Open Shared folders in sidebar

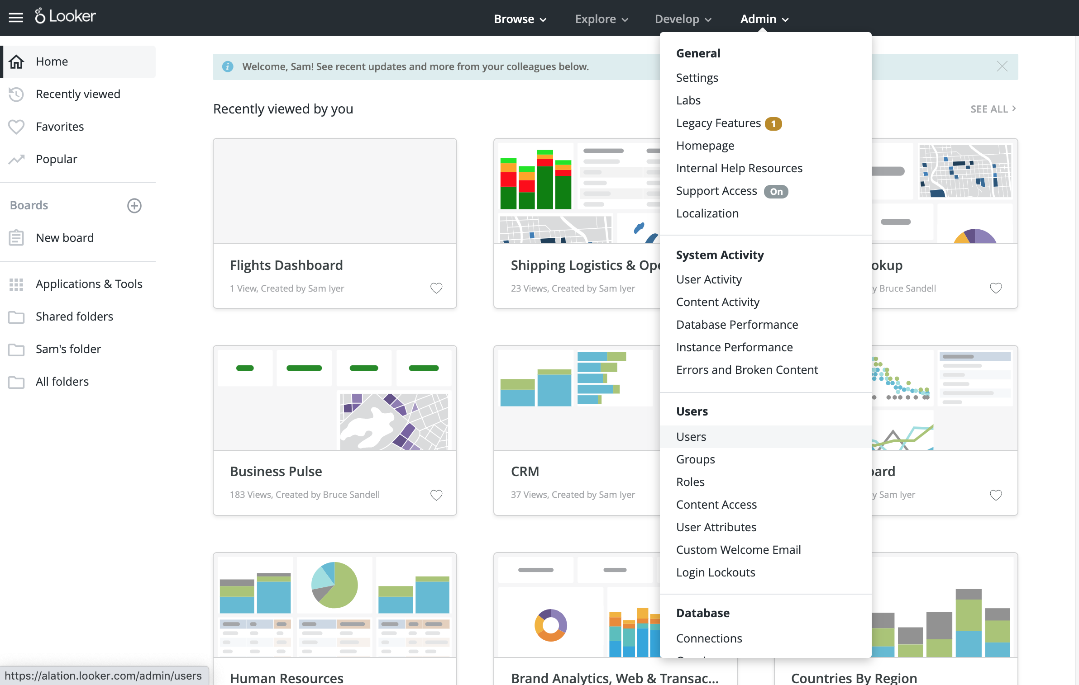point(78,317)
